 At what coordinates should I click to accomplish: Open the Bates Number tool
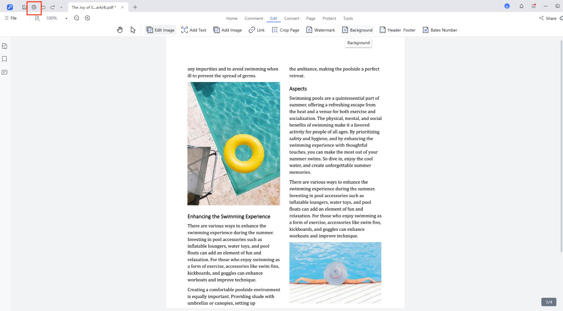tap(440, 30)
